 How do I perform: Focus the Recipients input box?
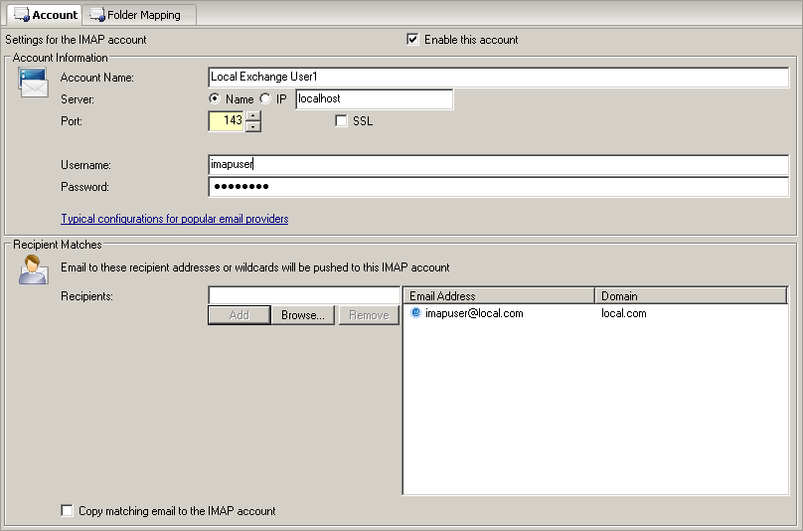click(302, 295)
